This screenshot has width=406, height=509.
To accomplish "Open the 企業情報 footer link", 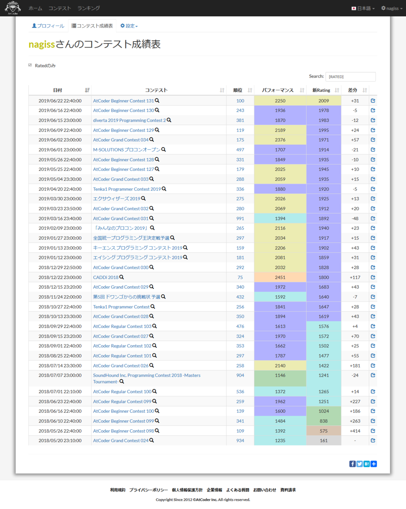I will tap(214, 489).
